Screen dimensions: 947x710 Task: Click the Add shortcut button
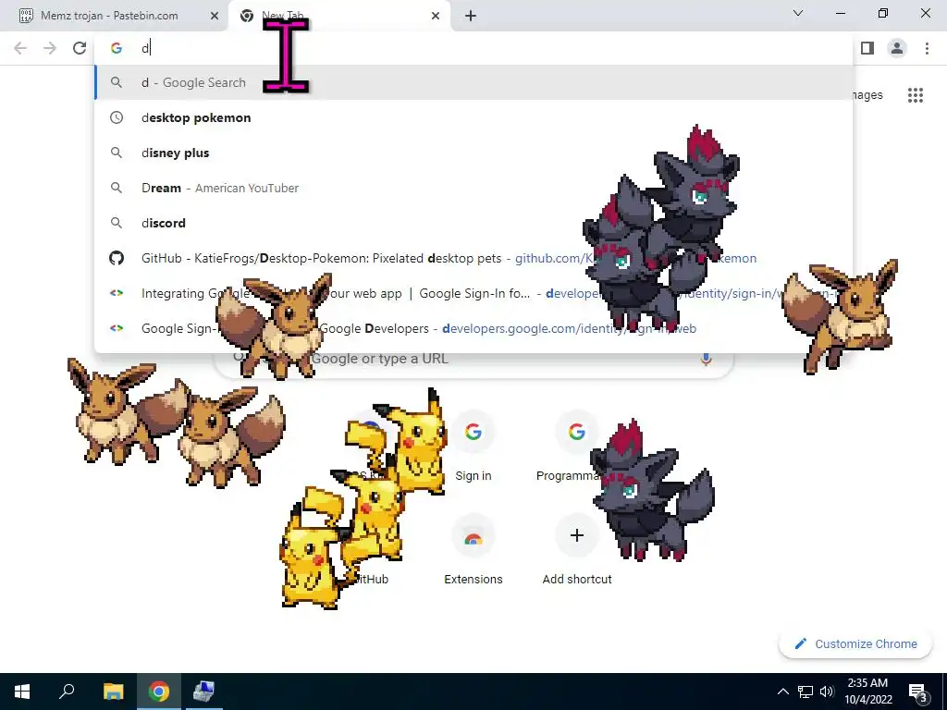(577, 550)
